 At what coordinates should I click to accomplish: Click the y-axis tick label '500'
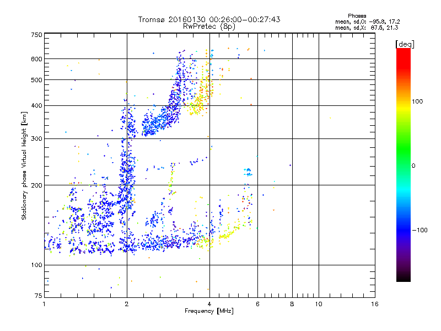coord(36,80)
